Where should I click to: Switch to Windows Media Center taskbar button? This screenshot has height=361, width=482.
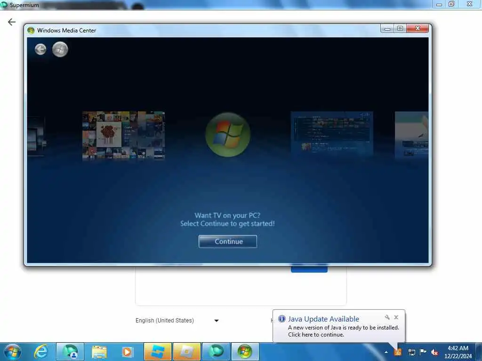point(245,352)
